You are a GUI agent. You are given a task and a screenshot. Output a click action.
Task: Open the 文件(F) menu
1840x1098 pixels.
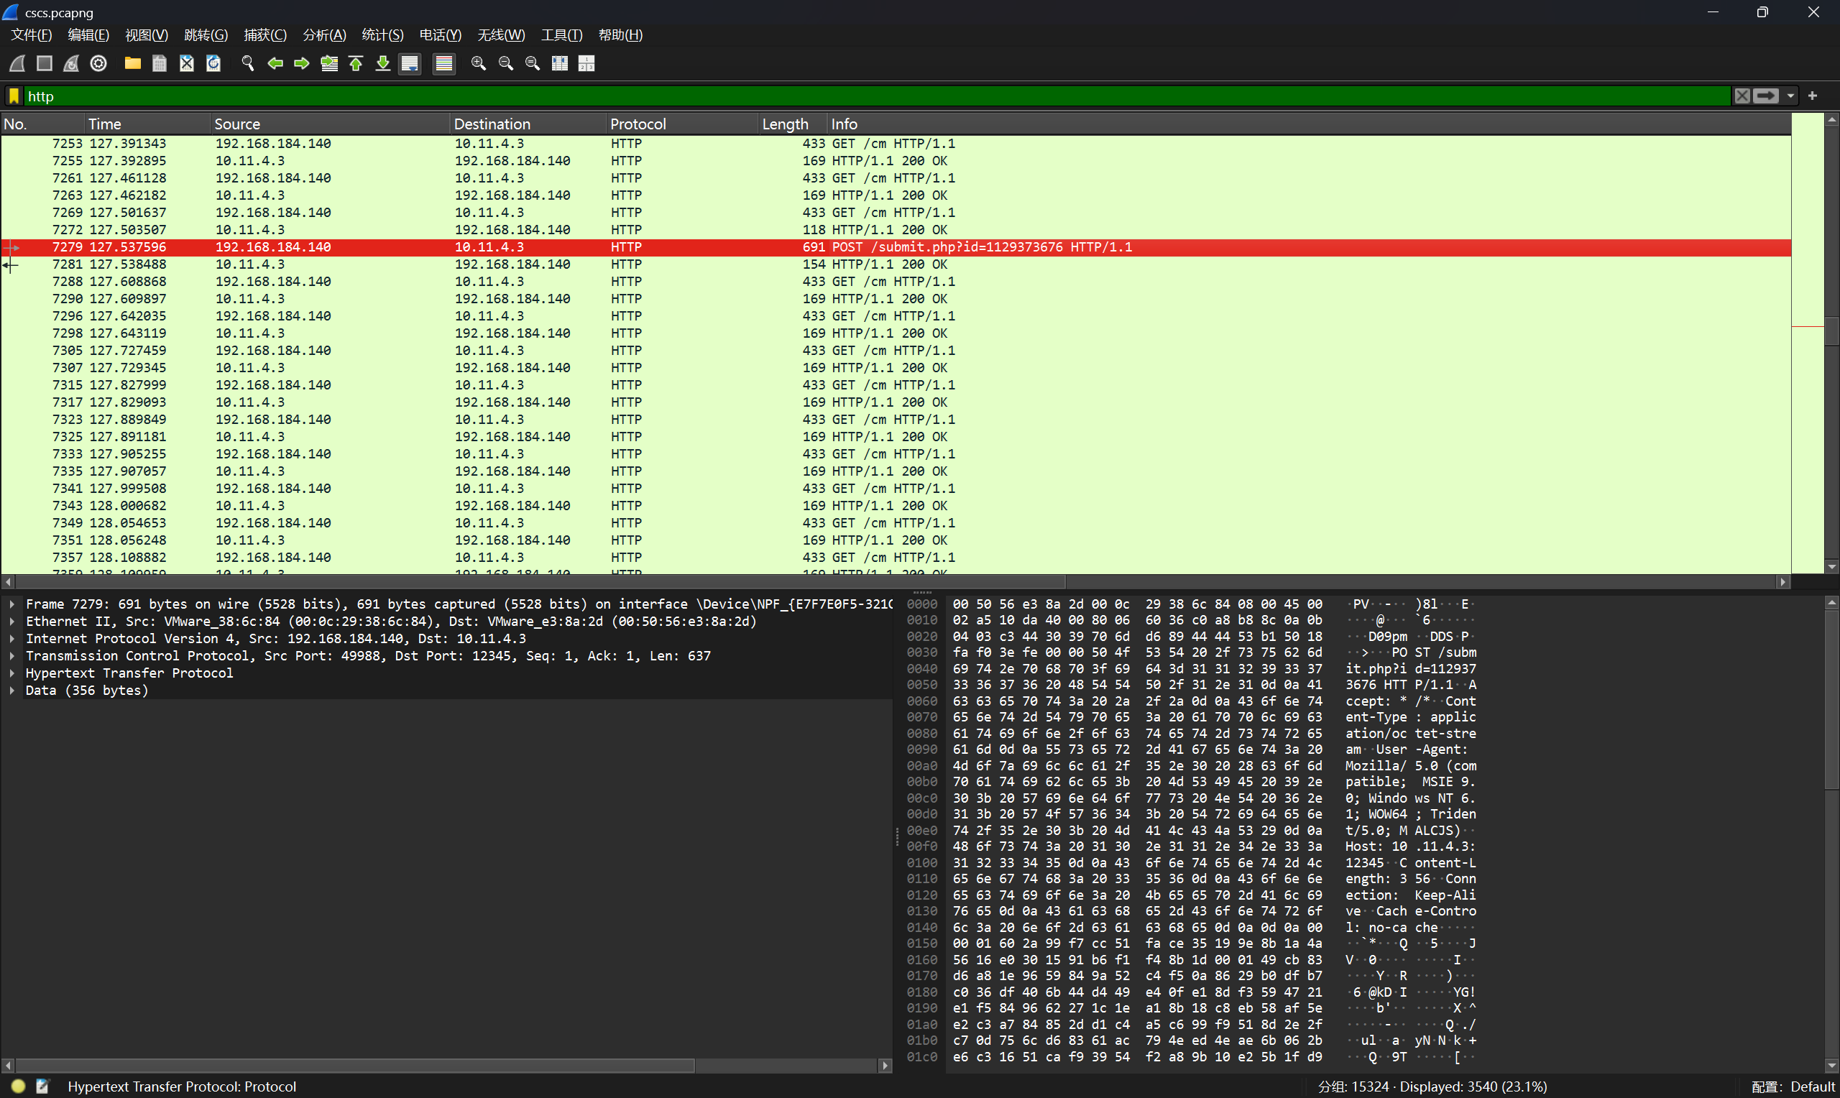31,34
